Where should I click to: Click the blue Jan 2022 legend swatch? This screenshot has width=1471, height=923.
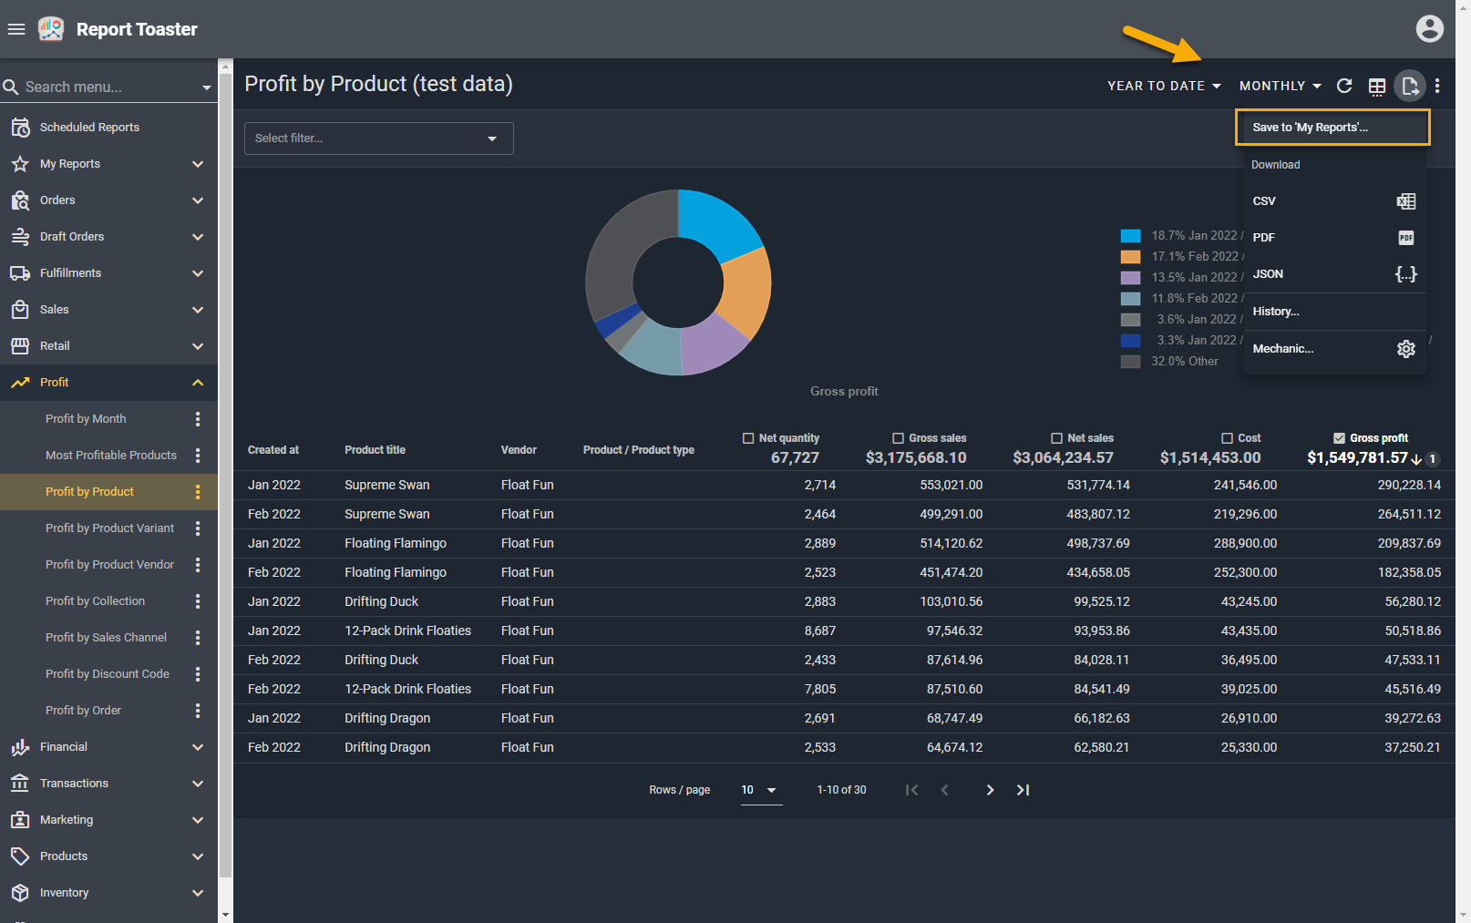(1130, 236)
